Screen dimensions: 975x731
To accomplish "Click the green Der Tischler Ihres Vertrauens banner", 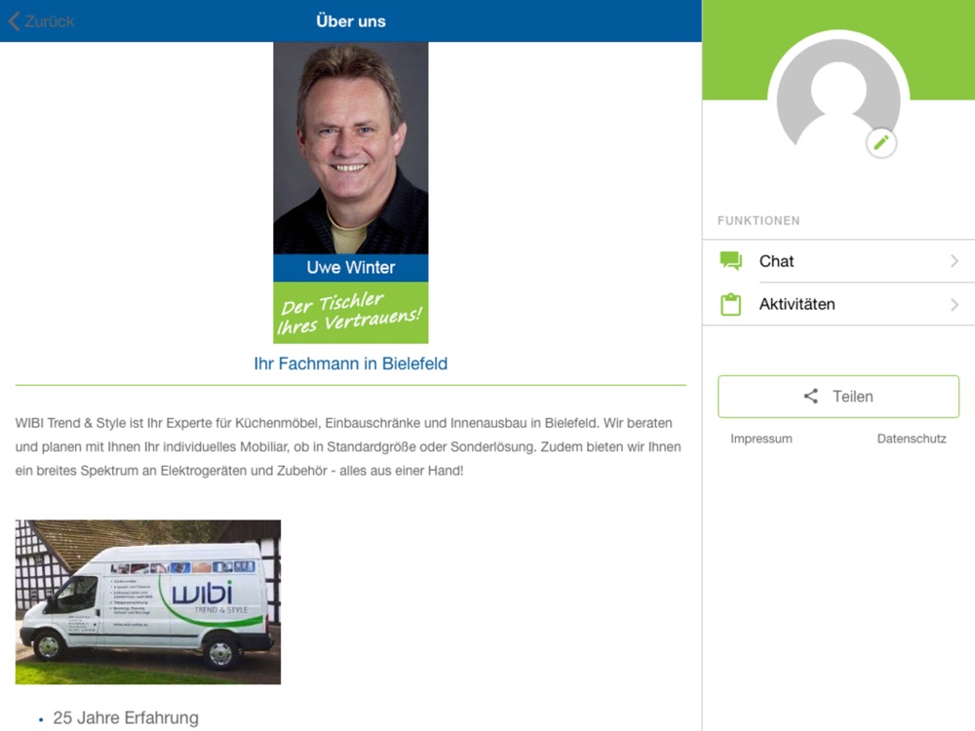I will pos(351,313).
